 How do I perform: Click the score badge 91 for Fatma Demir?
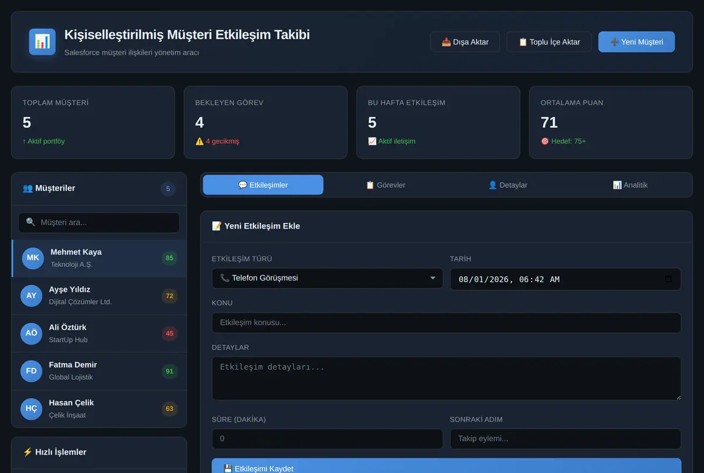tap(170, 371)
